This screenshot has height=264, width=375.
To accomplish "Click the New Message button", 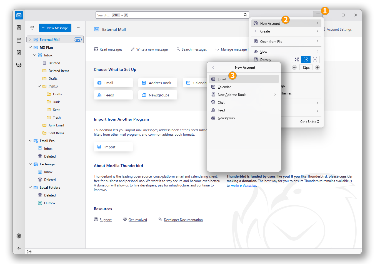I will point(55,28).
